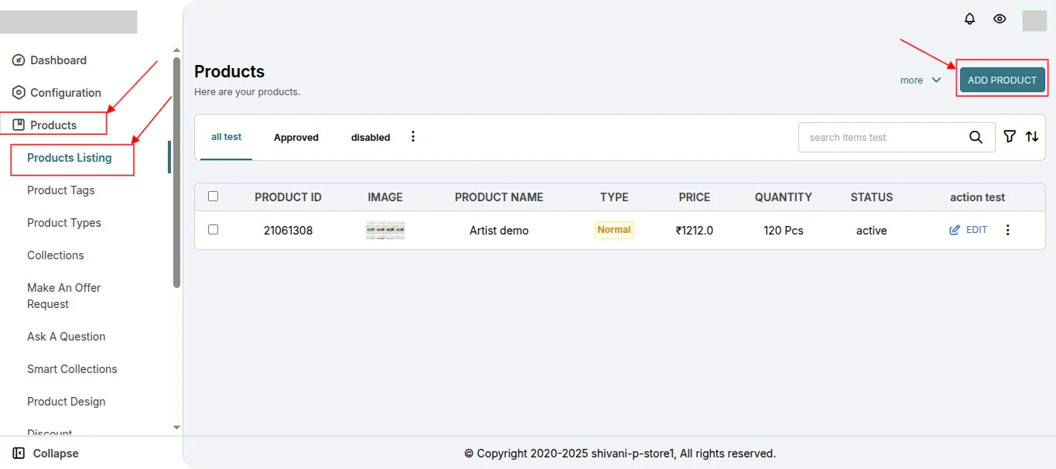Open the Artist demo row three-dot menu
Viewport: 1056px width, 469px height.
(1007, 230)
